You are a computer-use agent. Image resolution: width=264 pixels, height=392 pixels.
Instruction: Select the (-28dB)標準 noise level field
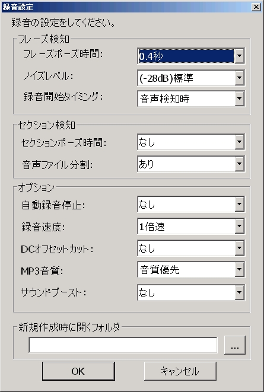186,78
